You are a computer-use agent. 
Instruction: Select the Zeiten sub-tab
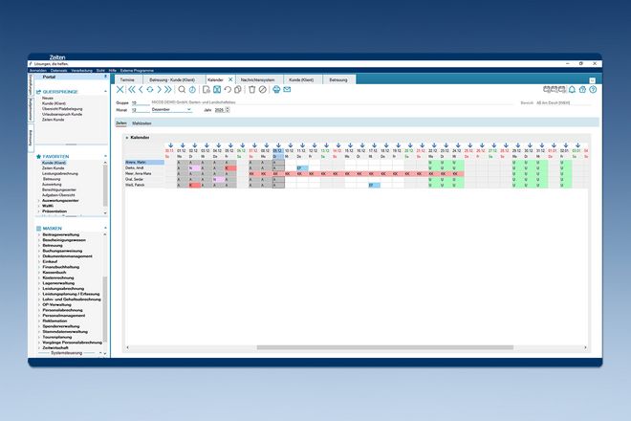tap(121, 123)
